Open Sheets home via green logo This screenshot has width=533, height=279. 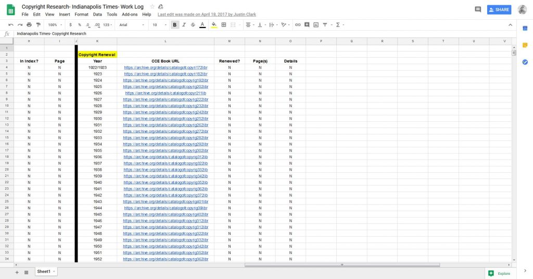pos(10,10)
